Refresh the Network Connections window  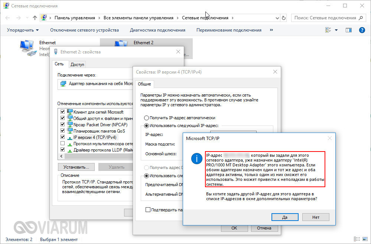(284, 18)
